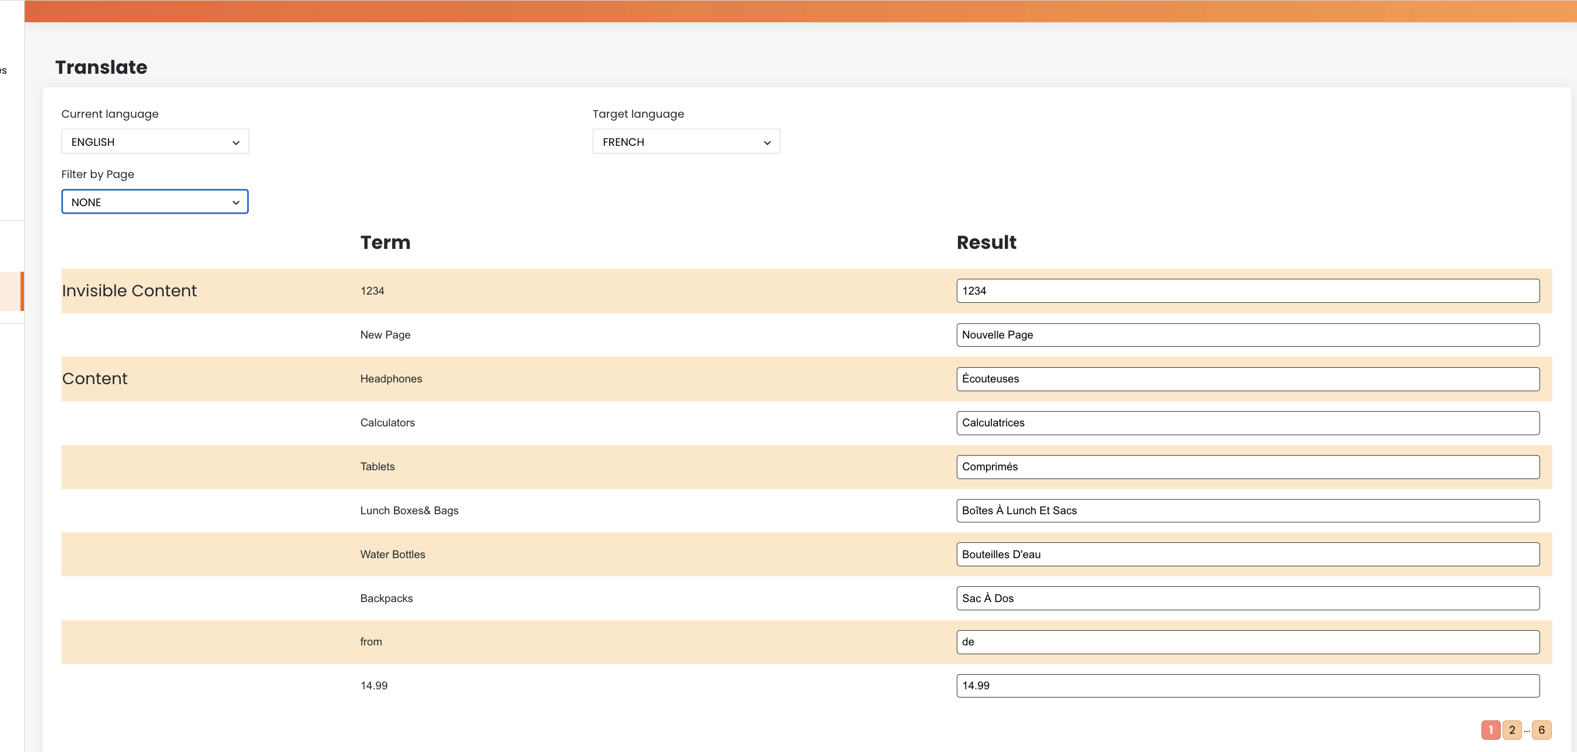Expand the Filter by Page NONE dropdown
The image size is (1577, 752).
155,201
